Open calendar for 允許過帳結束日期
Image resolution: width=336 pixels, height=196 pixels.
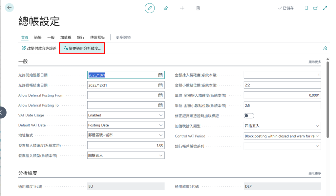point(160,85)
